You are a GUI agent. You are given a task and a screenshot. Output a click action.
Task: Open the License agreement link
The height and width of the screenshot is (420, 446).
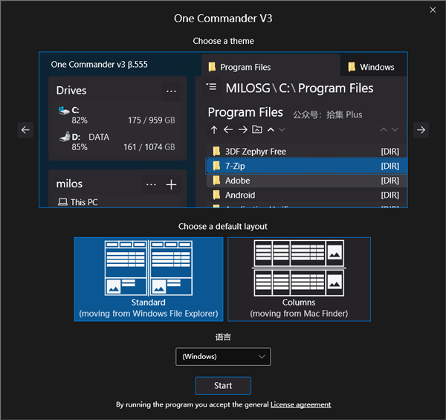click(300, 404)
